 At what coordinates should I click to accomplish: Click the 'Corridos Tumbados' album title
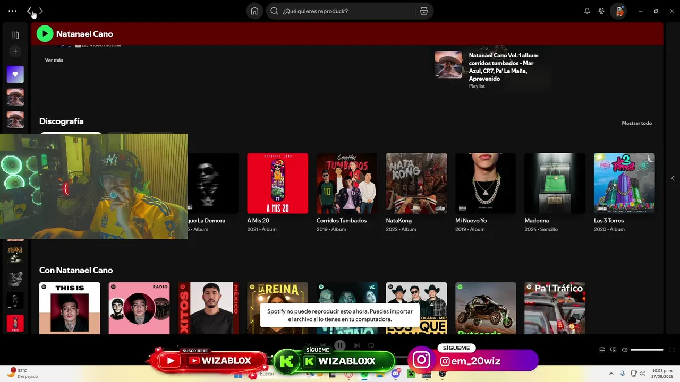tap(342, 221)
